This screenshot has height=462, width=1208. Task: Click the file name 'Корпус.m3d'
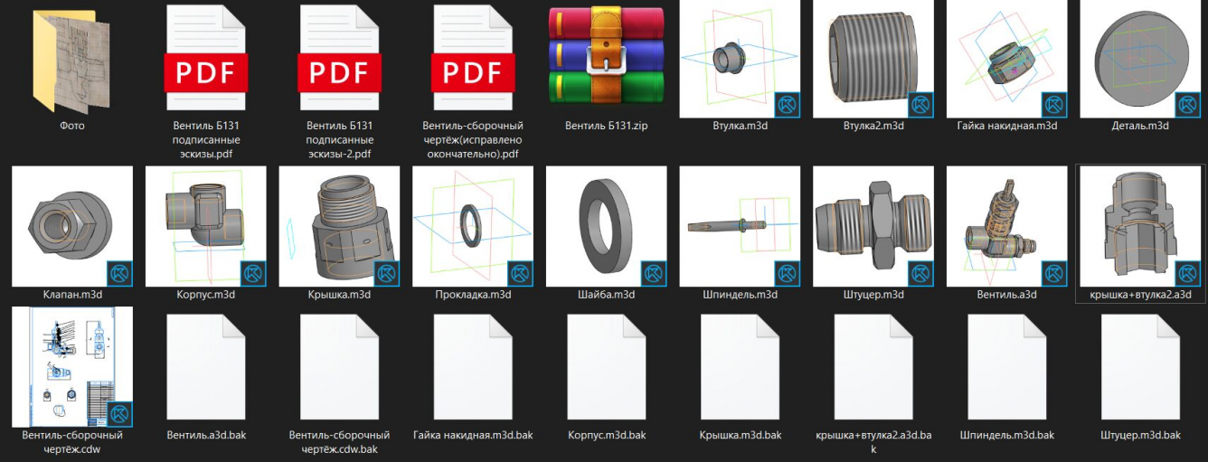206,295
